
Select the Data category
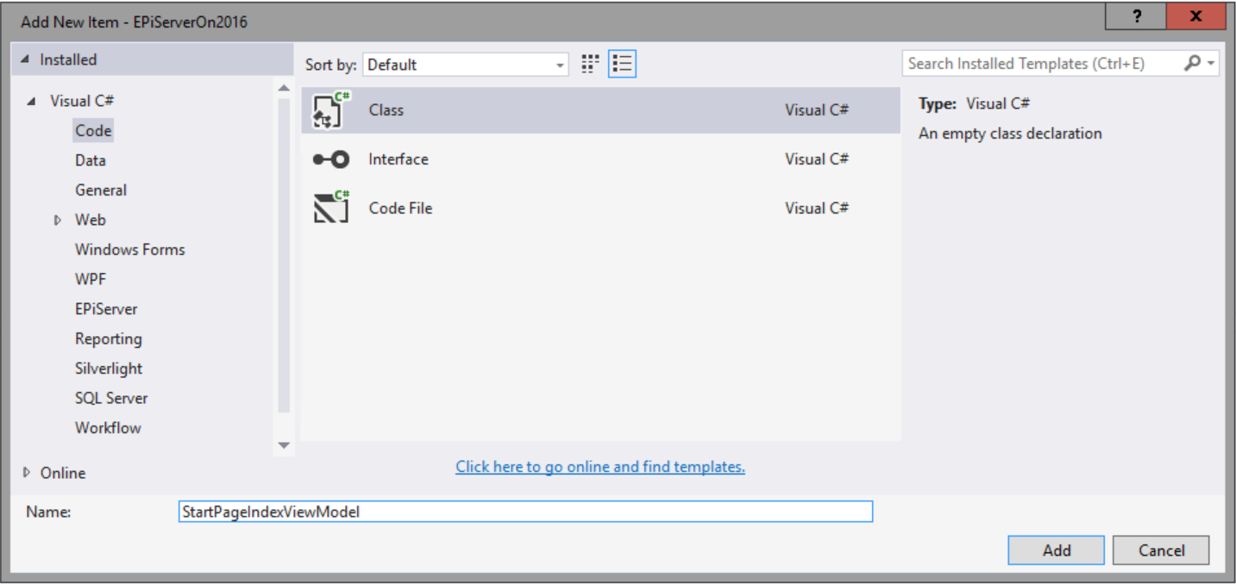91,160
